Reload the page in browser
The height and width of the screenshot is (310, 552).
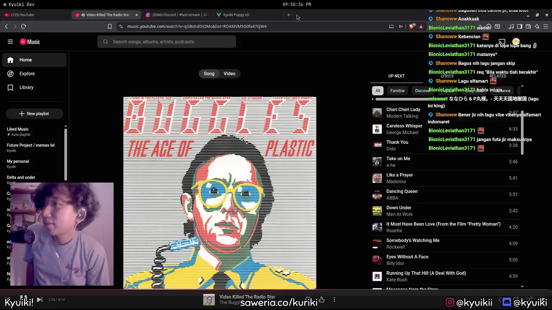point(23,26)
